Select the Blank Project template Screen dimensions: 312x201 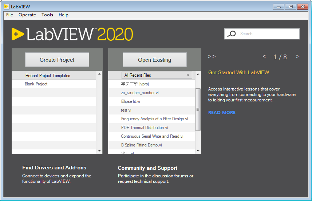[54, 84]
